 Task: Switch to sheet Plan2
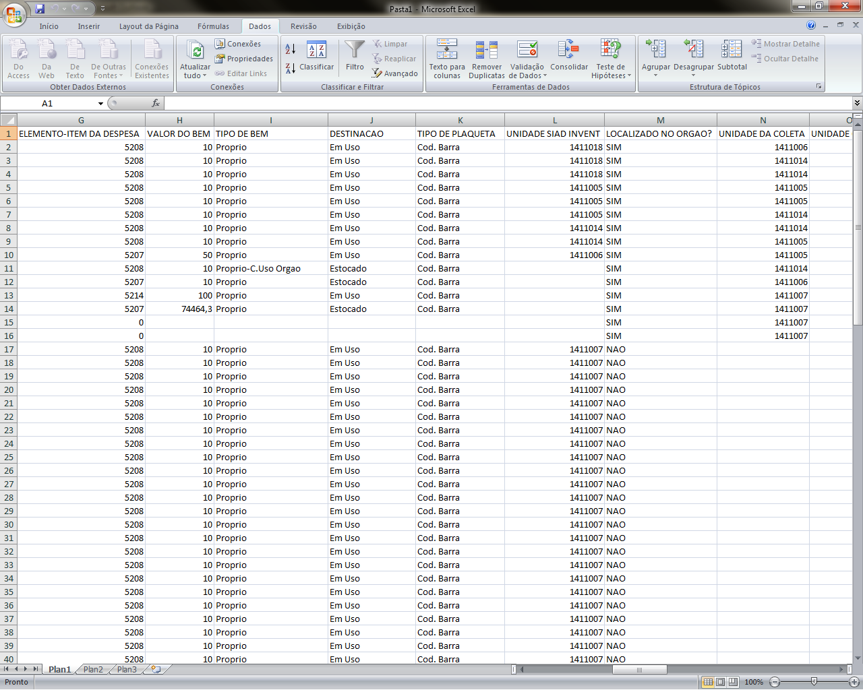tap(93, 669)
